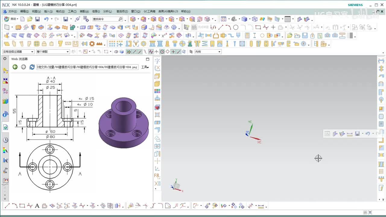Click the paintbrush icon on the vertical toolbar
Image resolution: width=386 pixels, height=217 pixels.
(x=157, y=99)
